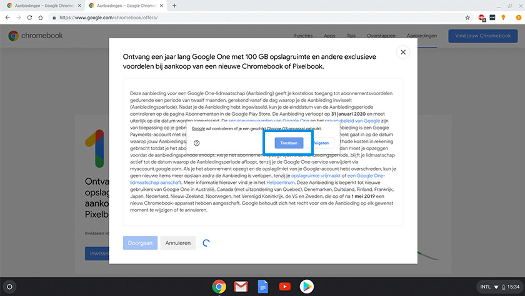The width and height of the screenshot is (525, 296).
Task: Open the Aanbiedingen menu item
Action: click(421, 36)
